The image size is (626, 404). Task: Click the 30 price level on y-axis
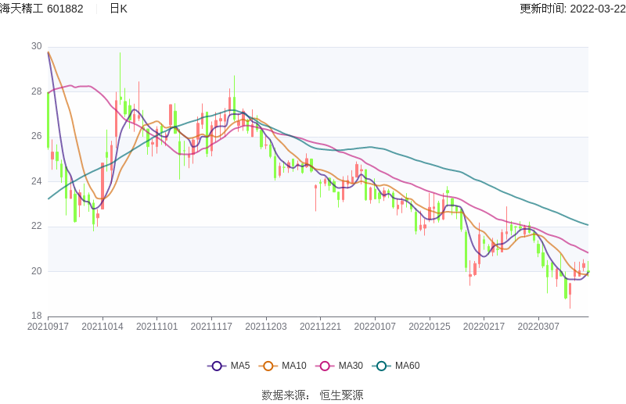coord(37,47)
